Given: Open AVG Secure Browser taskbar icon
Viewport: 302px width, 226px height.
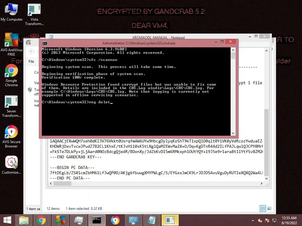Looking at the screenshot, I should coord(115,220).
